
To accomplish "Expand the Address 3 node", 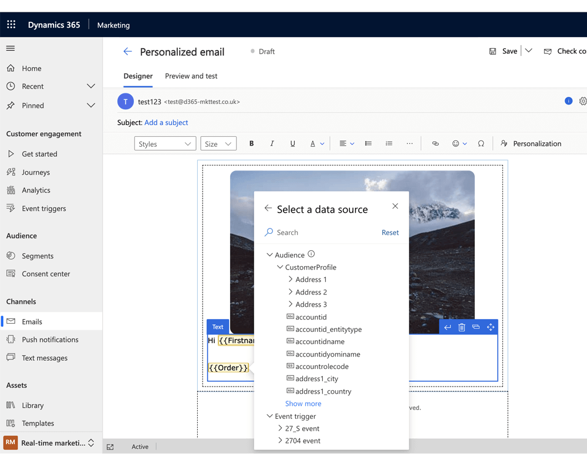I will pos(291,304).
